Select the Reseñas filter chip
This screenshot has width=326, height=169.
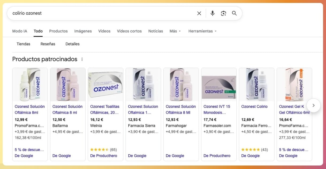click(x=48, y=44)
